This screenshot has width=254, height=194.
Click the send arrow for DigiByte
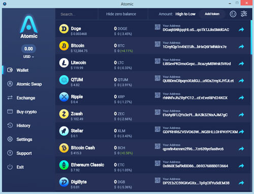click(x=241, y=183)
